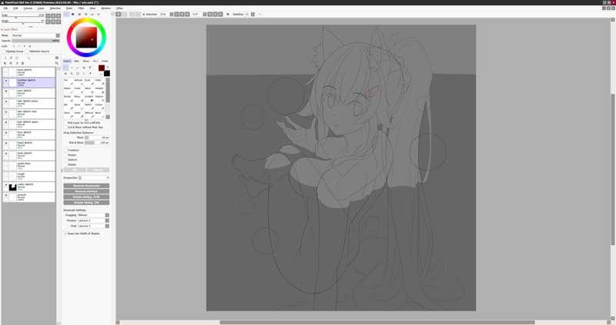Show the swatches panel
Viewport: 616px width, 325px height.
click(x=92, y=14)
